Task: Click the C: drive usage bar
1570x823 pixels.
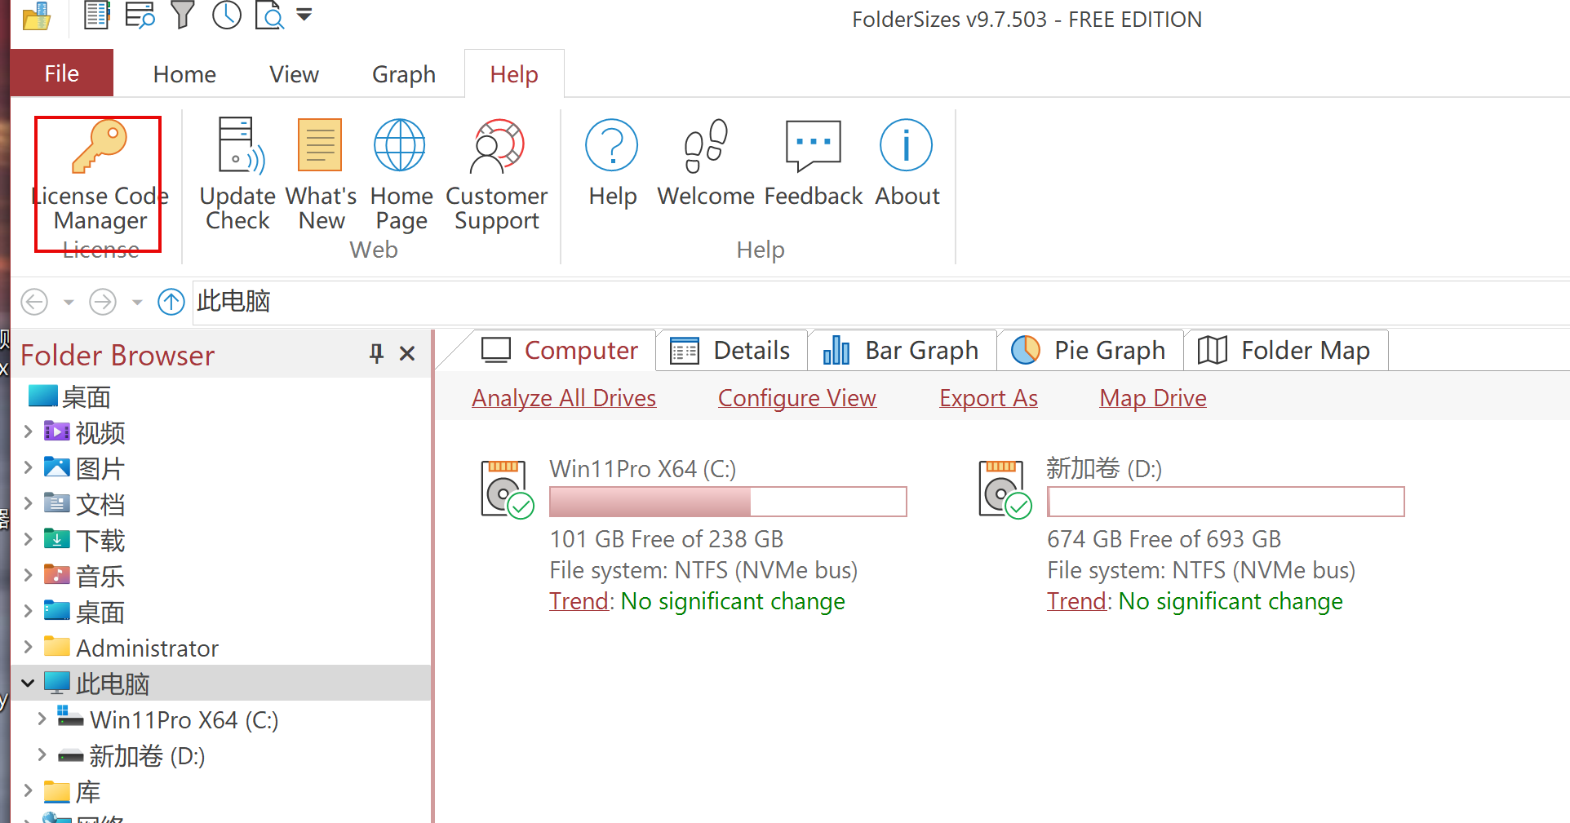Action: [728, 502]
